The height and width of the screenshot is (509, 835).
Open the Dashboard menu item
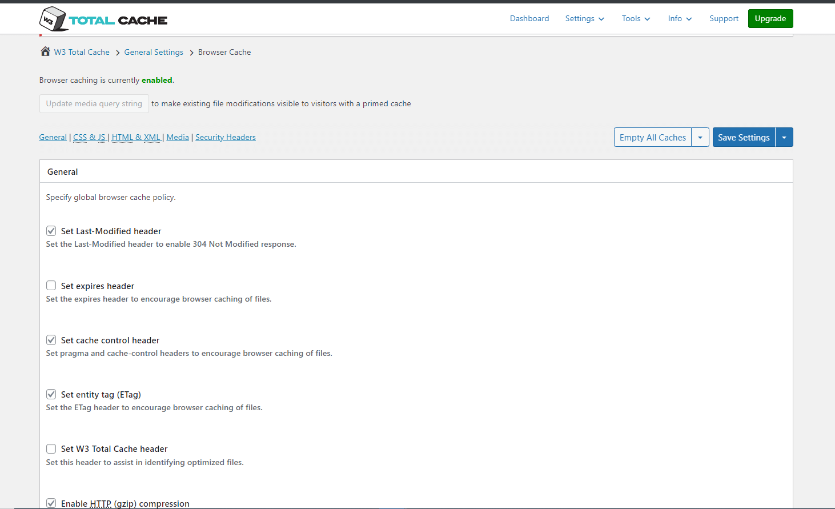pyautogui.click(x=529, y=18)
